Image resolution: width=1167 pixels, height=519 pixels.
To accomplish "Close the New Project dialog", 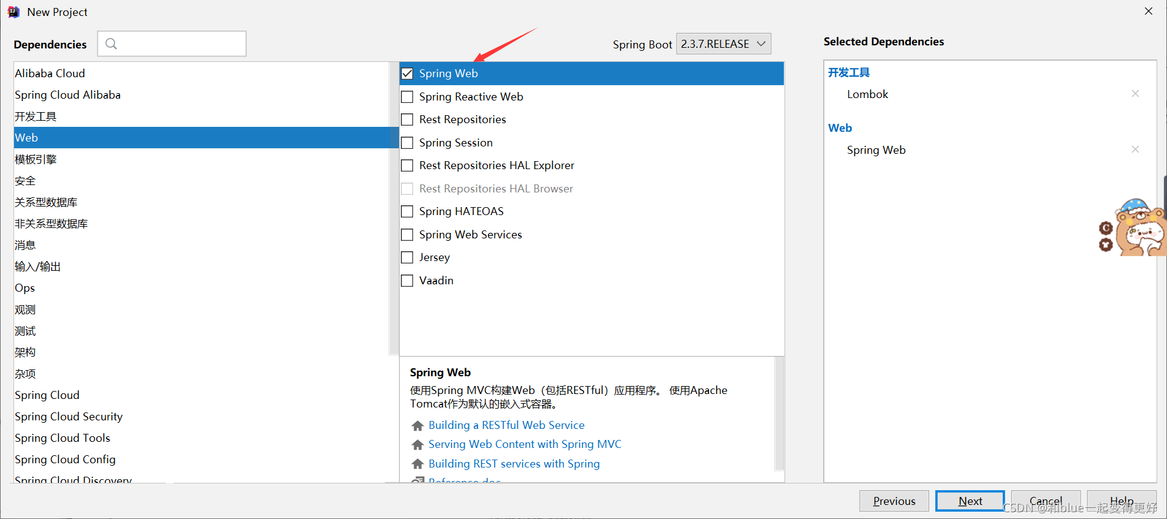I will tap(1148, 11).
